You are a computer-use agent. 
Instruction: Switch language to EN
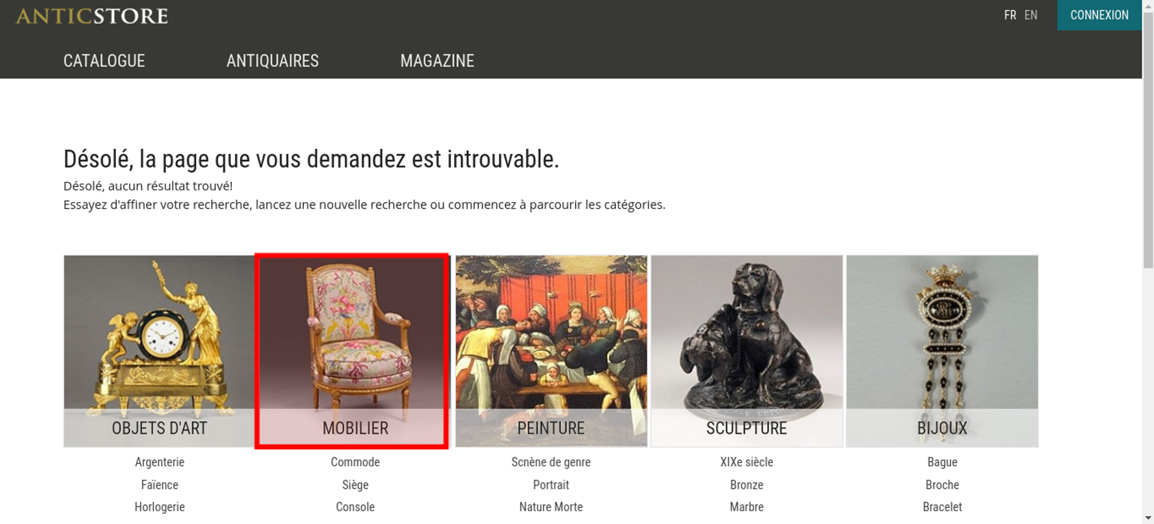1031,15
